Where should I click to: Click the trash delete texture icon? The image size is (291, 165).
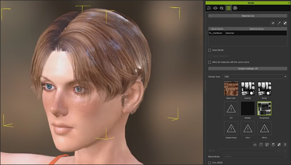click(285, 144)
